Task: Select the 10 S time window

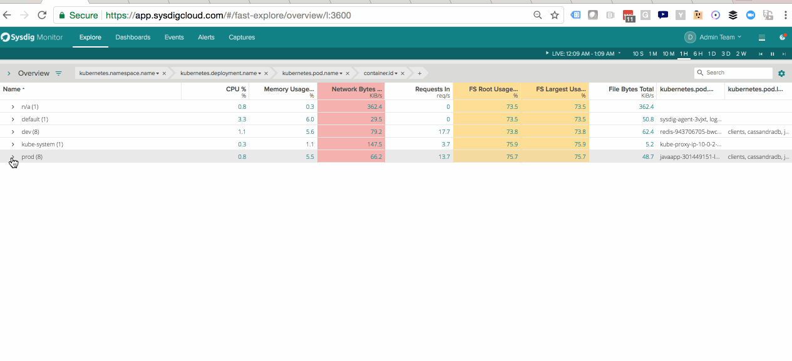Action: (638, 54)
